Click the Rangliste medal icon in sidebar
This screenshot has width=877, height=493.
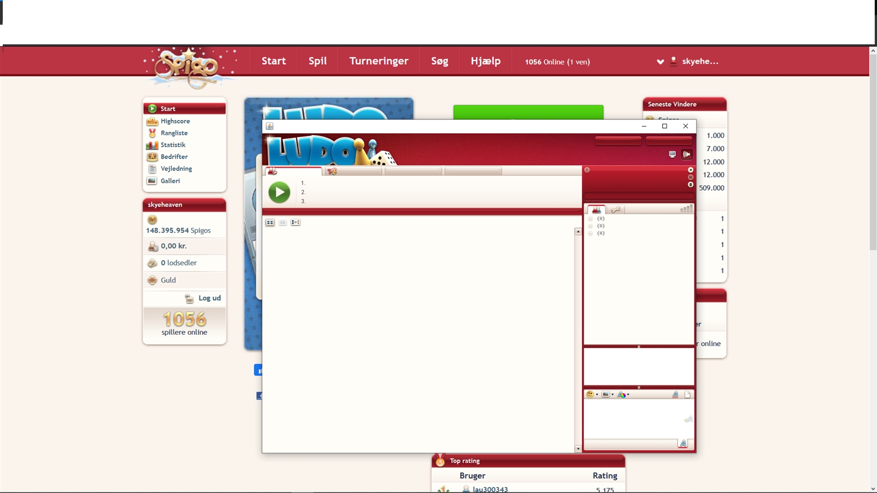click(x=152, y=133)
